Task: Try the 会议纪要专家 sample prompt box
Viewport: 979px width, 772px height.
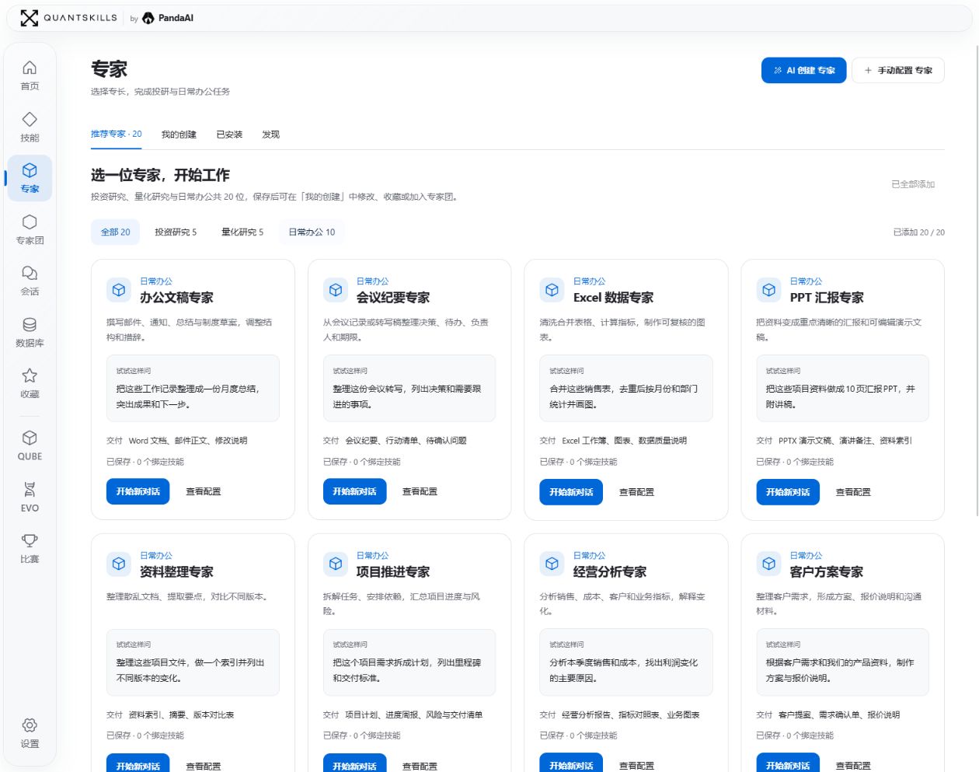Action: pos(409,388)
